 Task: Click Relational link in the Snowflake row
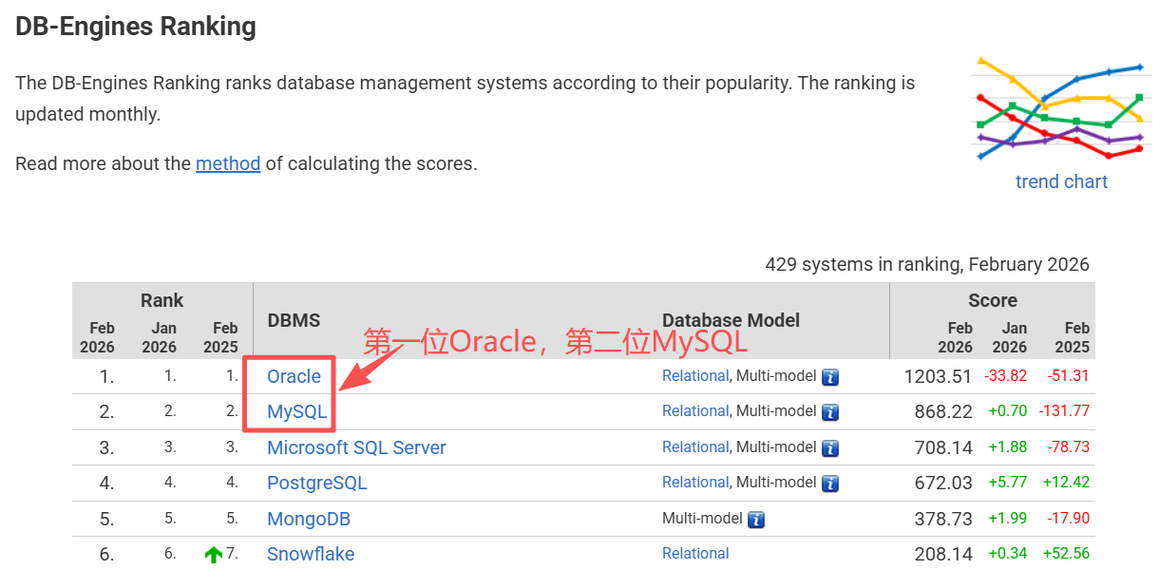coord(695,554)
